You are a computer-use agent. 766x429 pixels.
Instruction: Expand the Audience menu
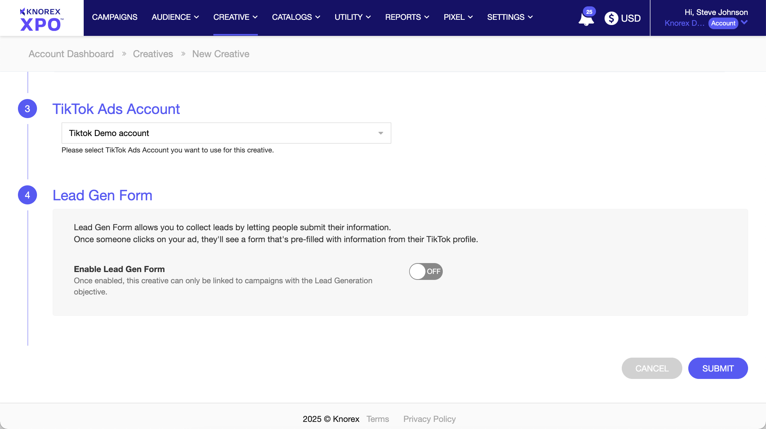[175, 17]
